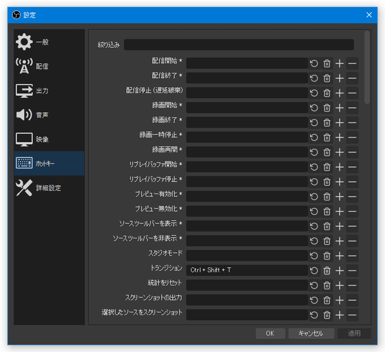385x352 pixels.
Task: Clear the トランジション Ctrl+Shift+T hotkey via trash
Action: click(x=327, y=271)
